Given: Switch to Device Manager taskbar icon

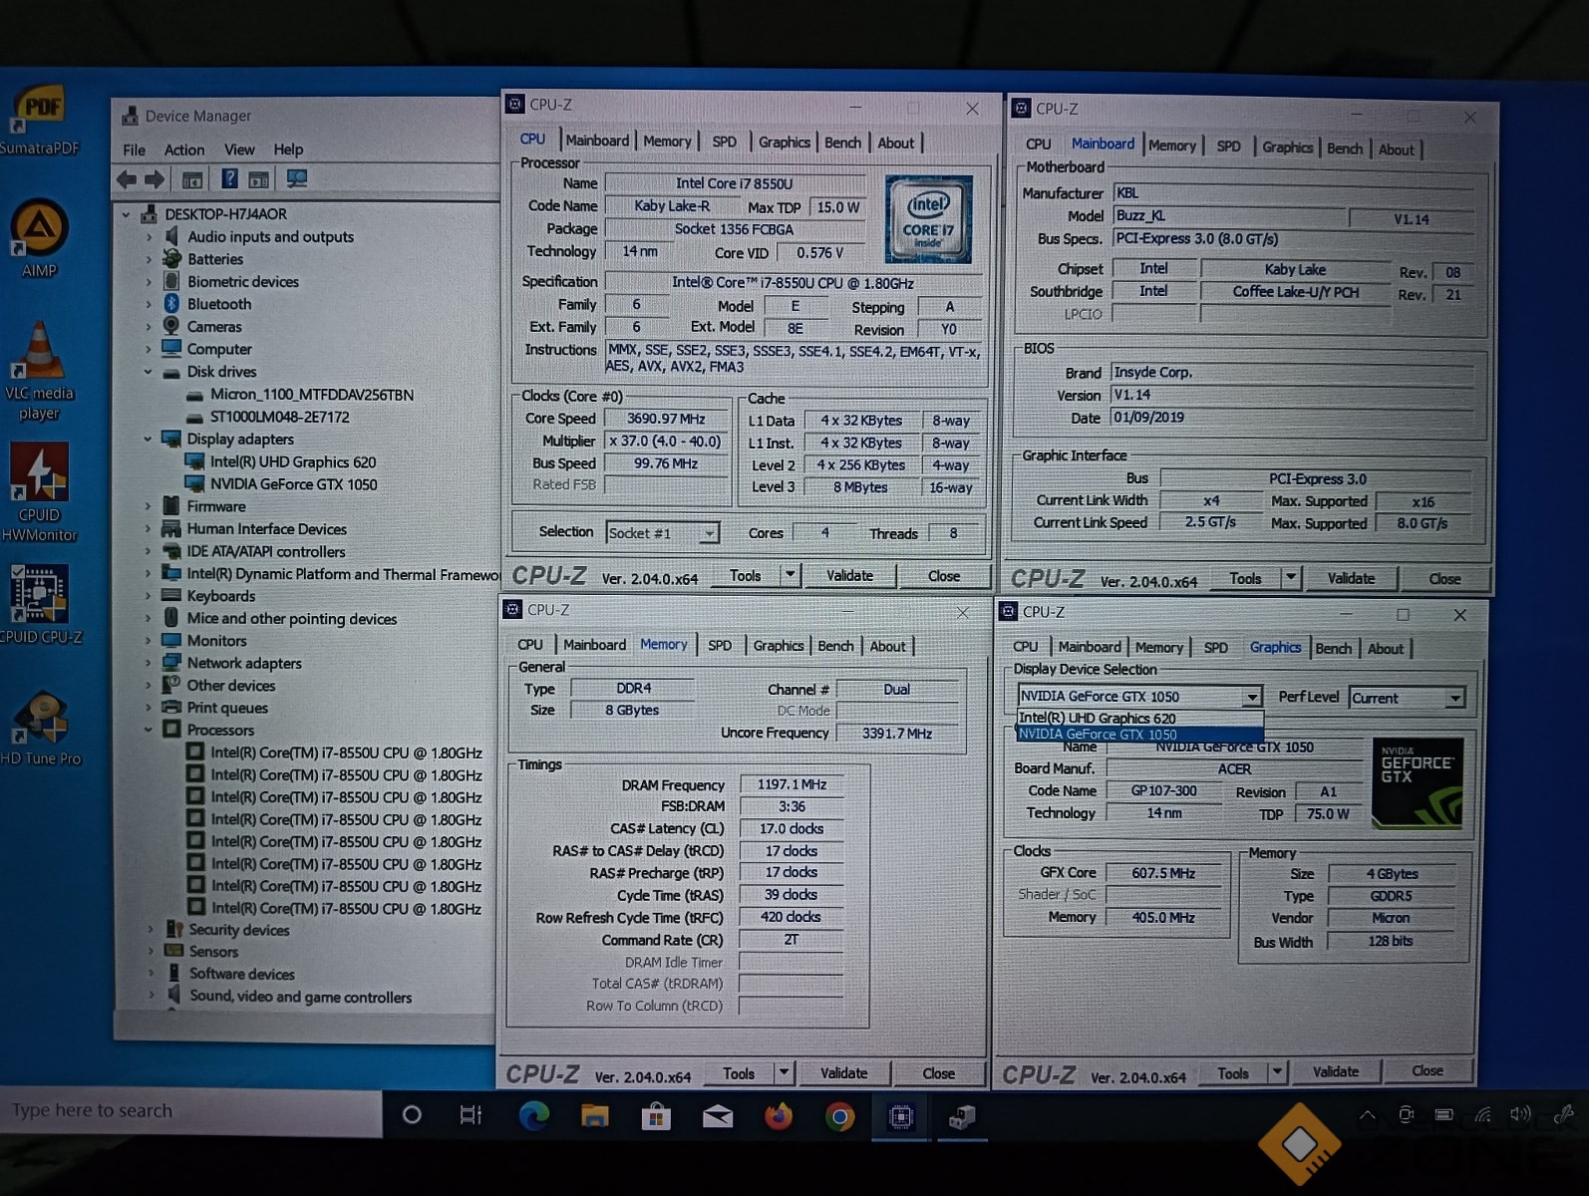Looking at the screenshot, I should [962, 1117].
